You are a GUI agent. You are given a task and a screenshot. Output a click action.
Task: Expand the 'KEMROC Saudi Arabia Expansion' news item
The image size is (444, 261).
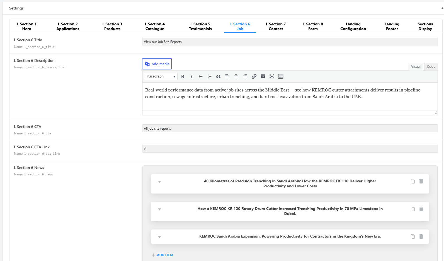click(159, 237)
